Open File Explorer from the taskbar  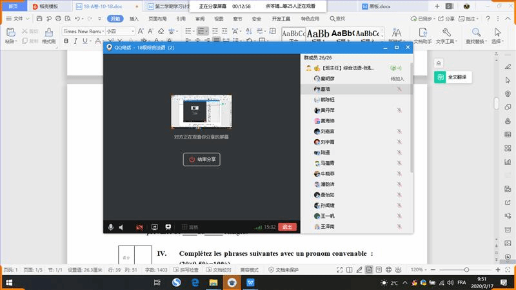[x=212, y=282]
